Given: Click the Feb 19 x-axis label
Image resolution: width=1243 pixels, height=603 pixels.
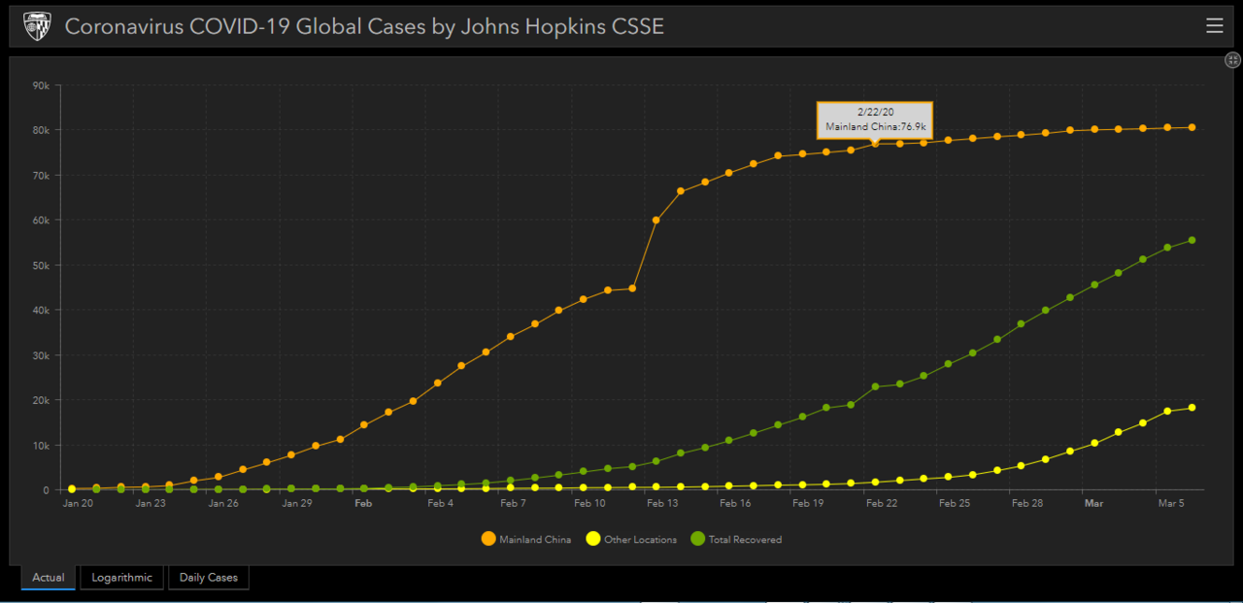Looking at the screenshot, I should [808, 504].
